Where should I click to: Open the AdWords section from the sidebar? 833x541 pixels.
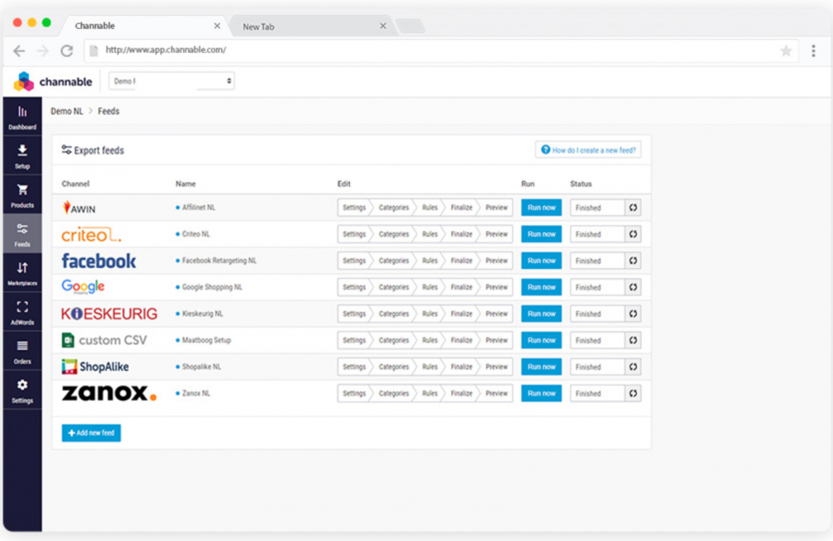point(22,310)
